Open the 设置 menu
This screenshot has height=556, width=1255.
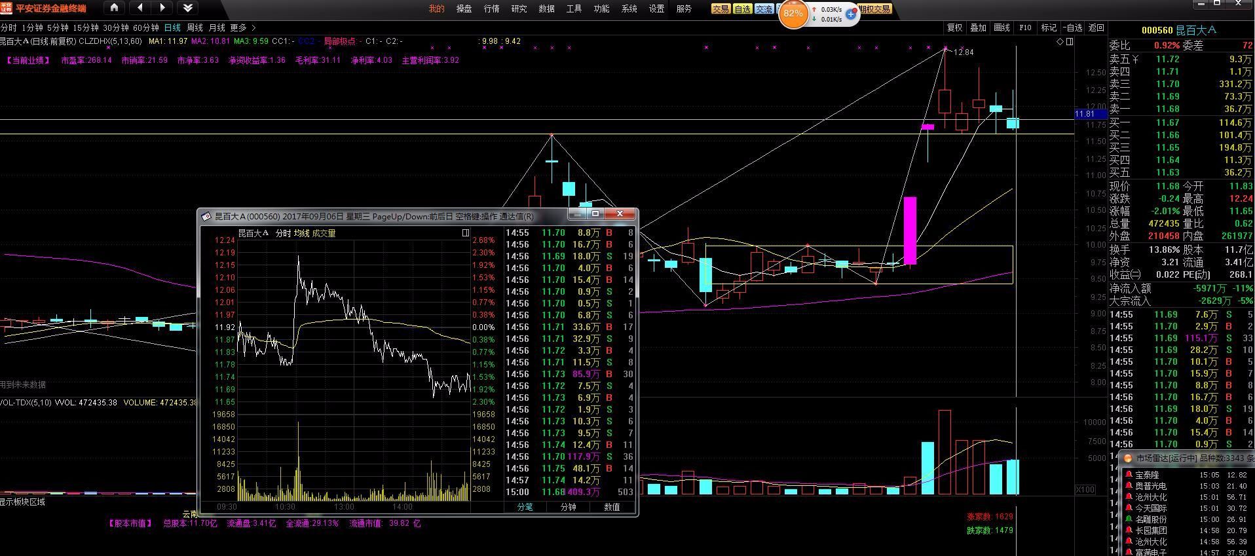[x=656, y=9]
